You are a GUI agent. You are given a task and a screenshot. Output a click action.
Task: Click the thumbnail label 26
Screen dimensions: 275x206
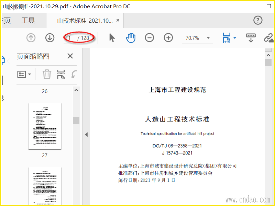(45, 91)
